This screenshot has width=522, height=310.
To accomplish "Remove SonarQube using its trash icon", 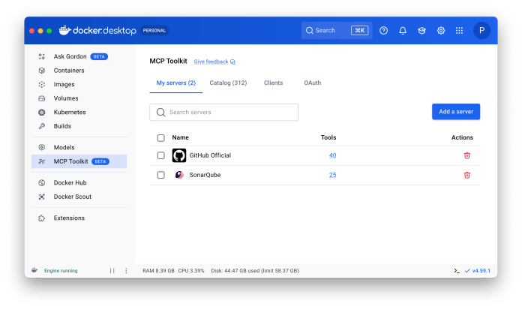I will click(x=466, y=175).
